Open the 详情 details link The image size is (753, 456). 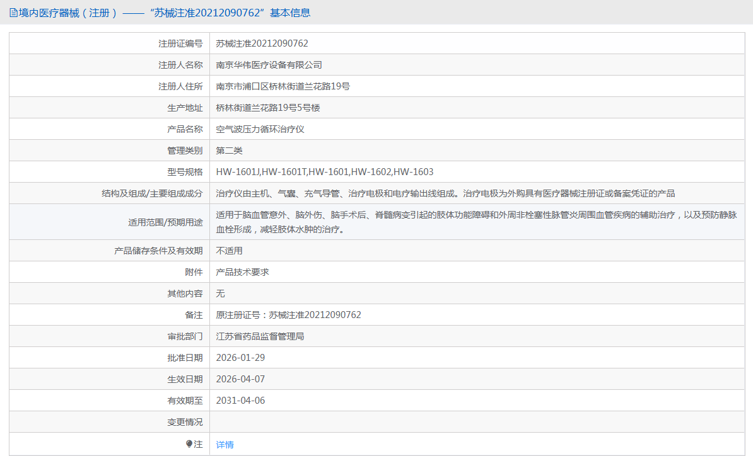tap(225, 445)
